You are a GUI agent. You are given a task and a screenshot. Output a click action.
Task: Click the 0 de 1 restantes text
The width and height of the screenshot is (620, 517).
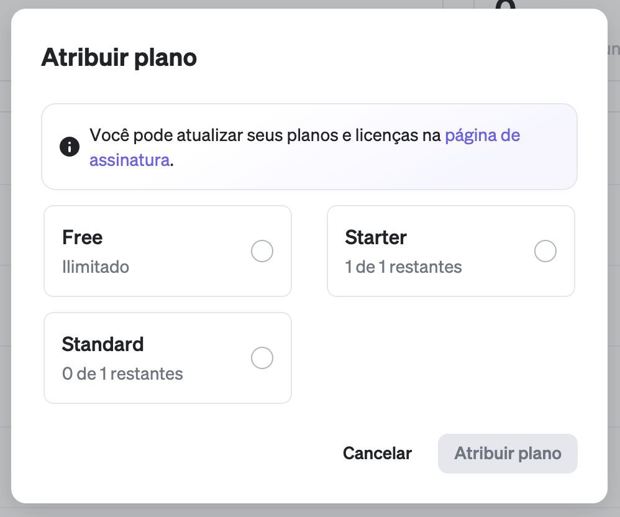122,373
